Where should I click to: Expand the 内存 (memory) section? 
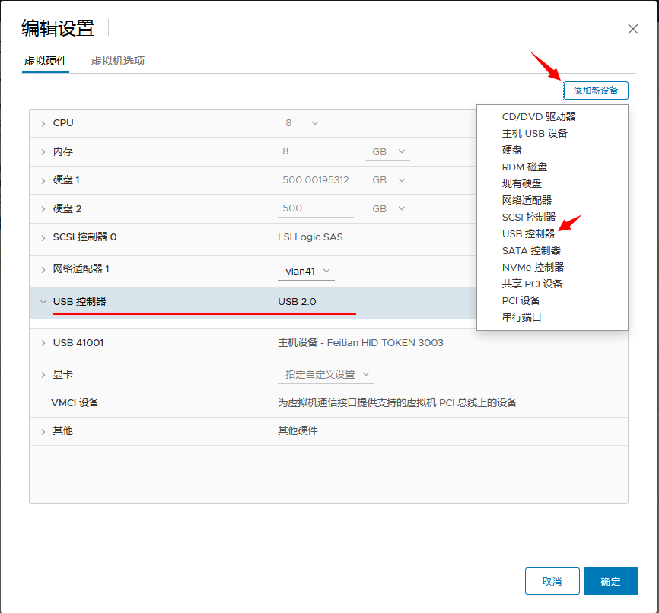tap(44, 151)
